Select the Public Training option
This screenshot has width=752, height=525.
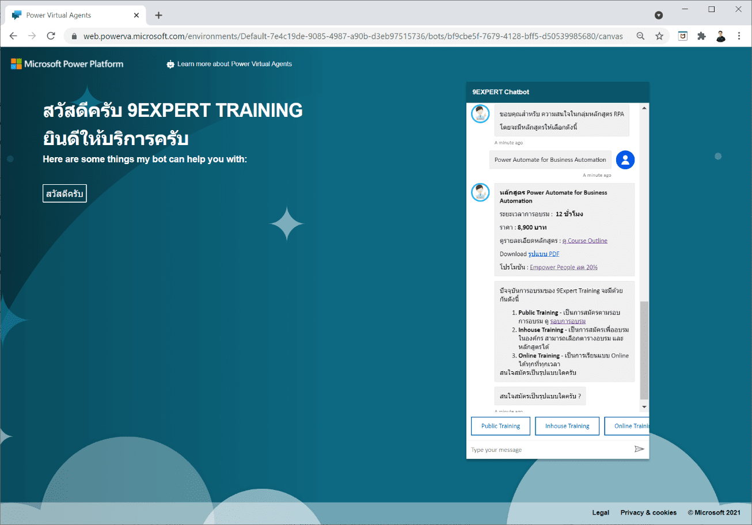[500, 426]
